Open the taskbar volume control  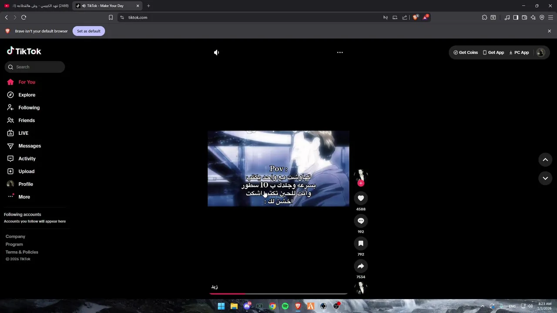click(530, 306)
